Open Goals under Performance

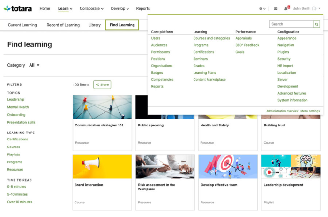pos(240,52)
